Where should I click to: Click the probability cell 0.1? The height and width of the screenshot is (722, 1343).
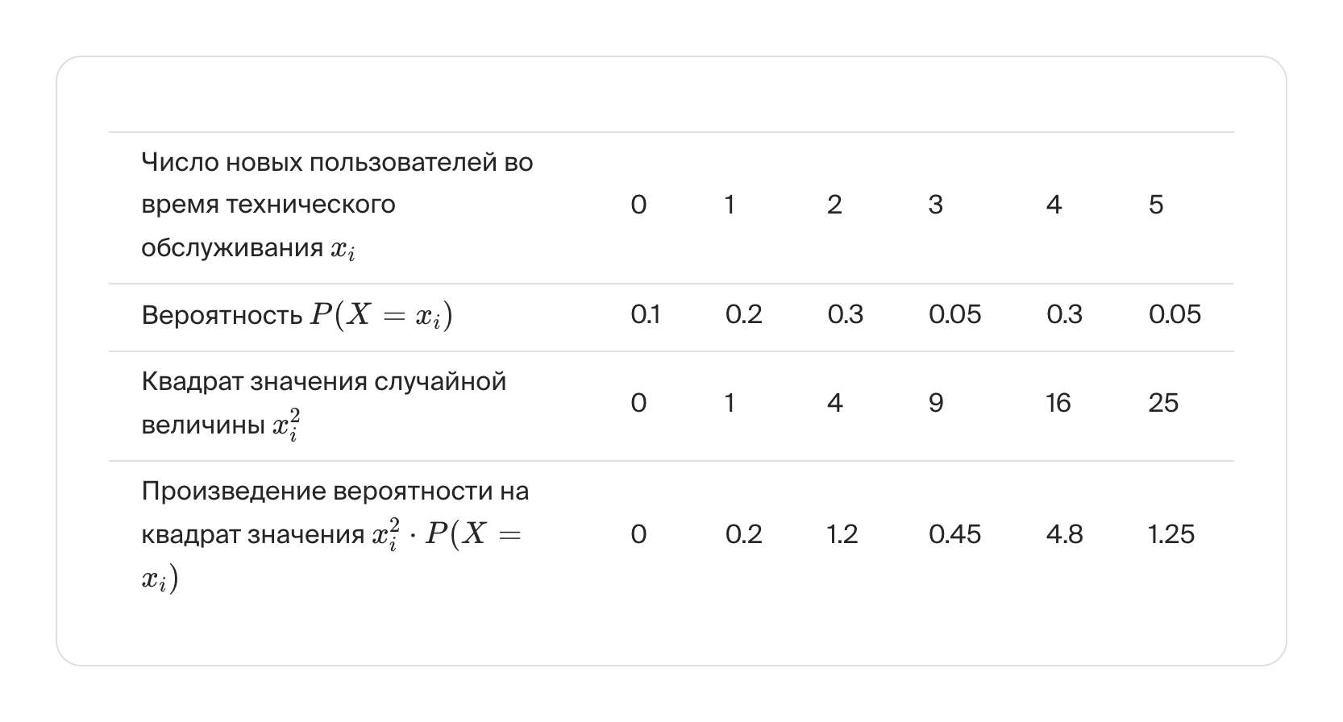tap(645, 315)
